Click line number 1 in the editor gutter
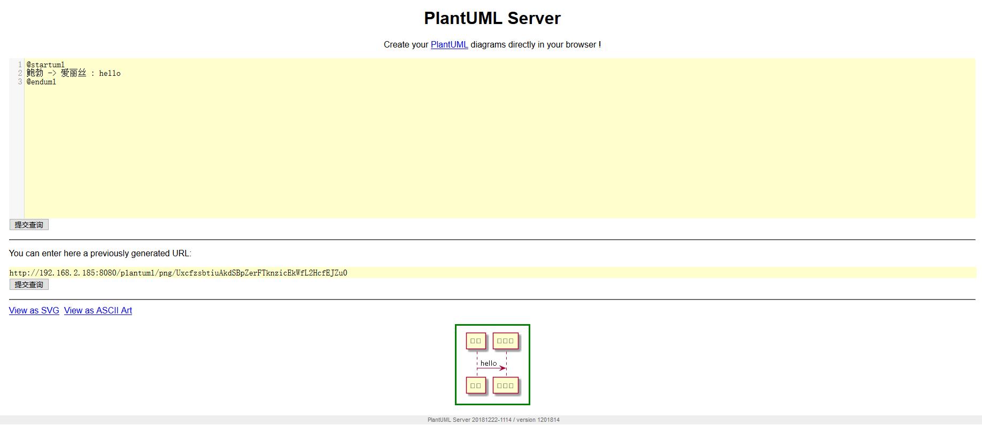The height and width of the screenshot is (425, 982). pyautogui.click(x=20, y=65)
